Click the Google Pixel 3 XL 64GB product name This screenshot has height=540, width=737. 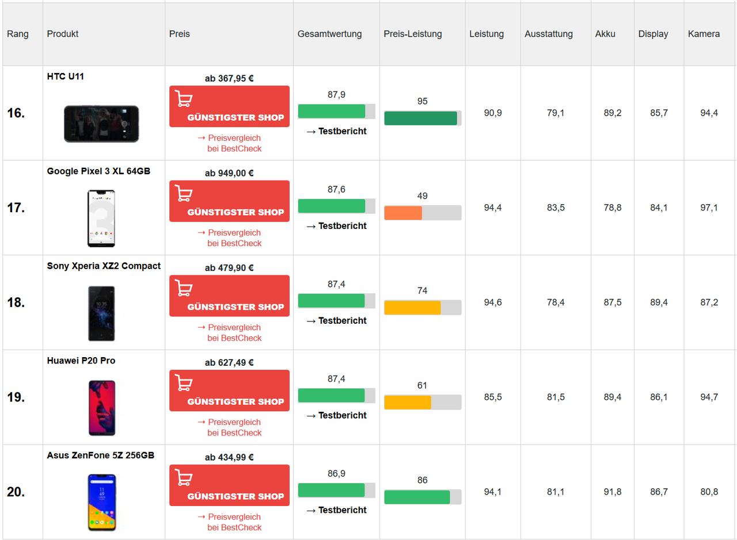(98, 171)
